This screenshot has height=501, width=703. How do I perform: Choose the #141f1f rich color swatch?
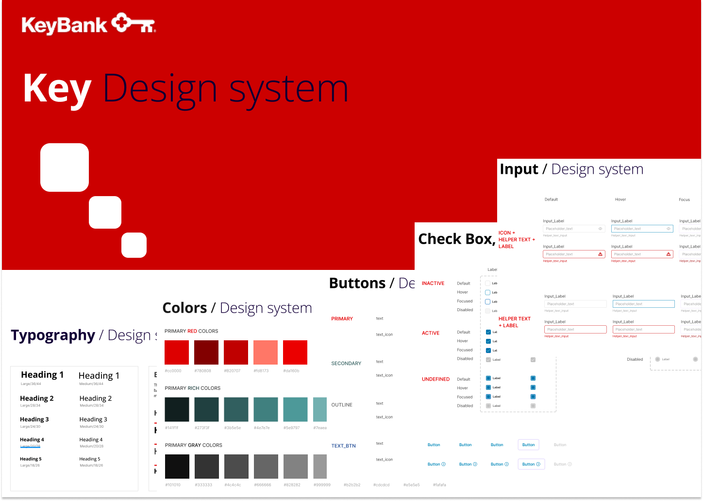tap(177, 409)
